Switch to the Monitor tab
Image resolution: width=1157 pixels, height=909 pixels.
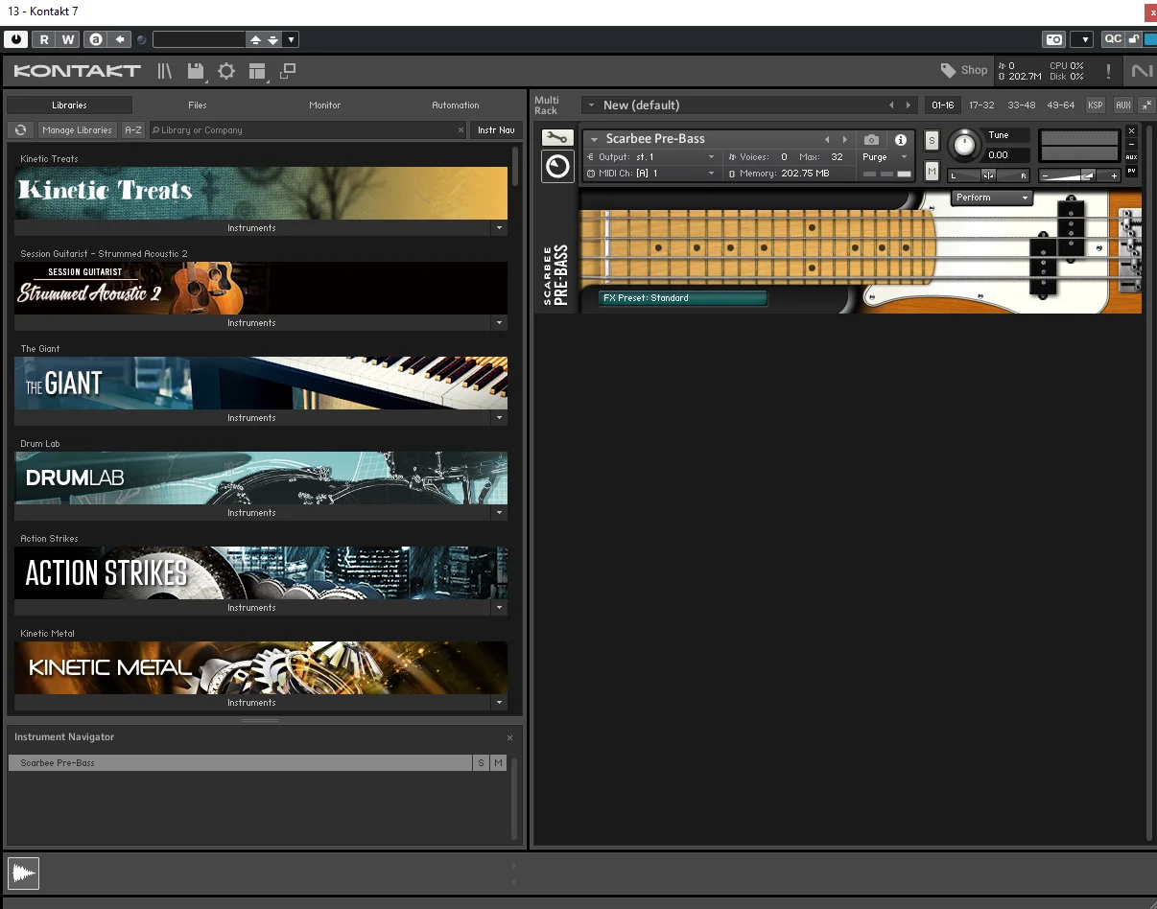click(x=325, y=105)
